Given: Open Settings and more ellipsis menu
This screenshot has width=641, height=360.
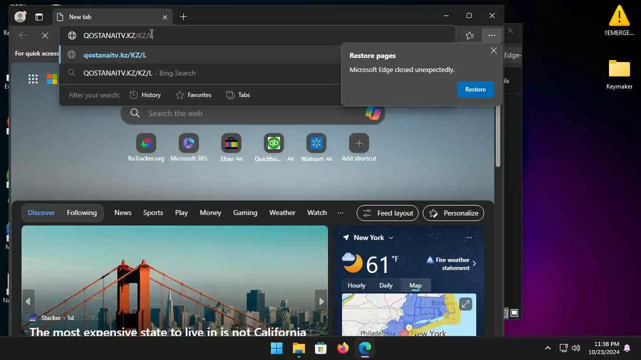Looking at the screenshot, I should 492,35.
